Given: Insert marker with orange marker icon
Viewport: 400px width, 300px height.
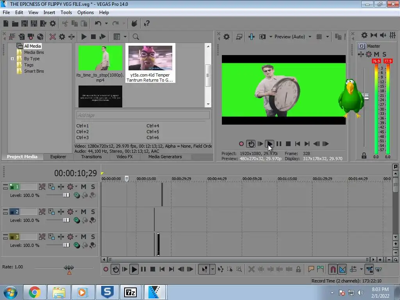Looking at the screenshot, I should pos(311,269).
